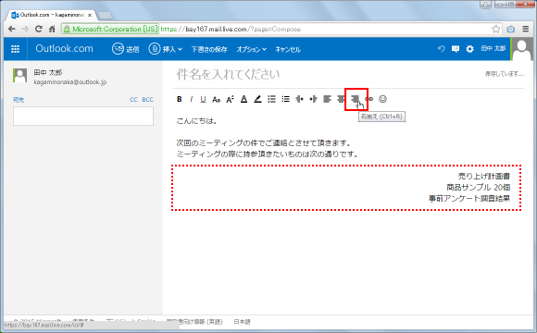Align text to the right
This screenshot has width=537, height=333.
click(355, 99)
